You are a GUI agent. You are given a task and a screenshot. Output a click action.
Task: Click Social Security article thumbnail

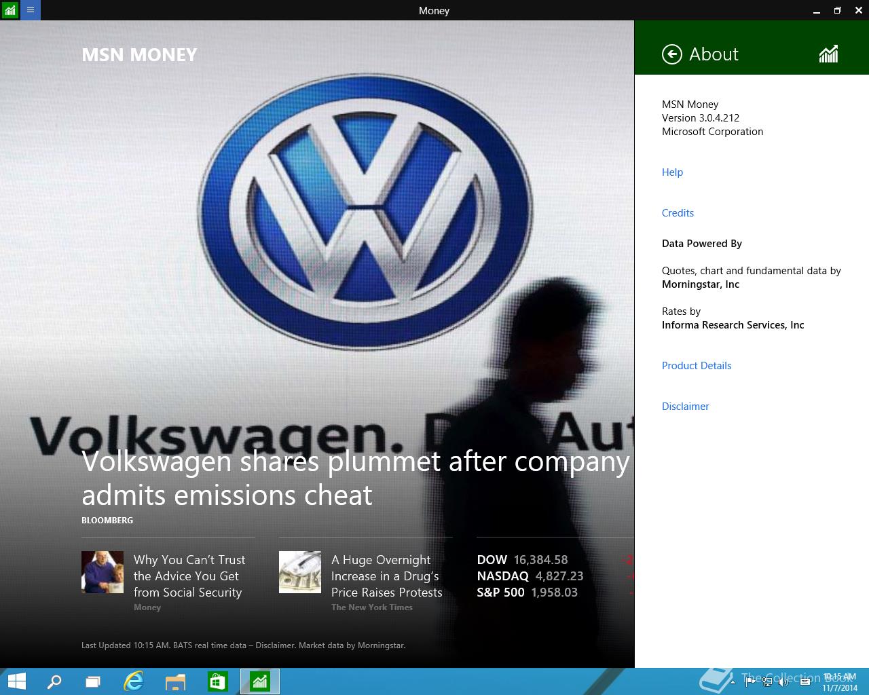[x=103, y=572]
